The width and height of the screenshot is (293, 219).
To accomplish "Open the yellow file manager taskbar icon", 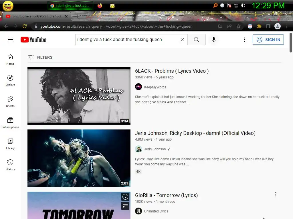I will (112, 6).
